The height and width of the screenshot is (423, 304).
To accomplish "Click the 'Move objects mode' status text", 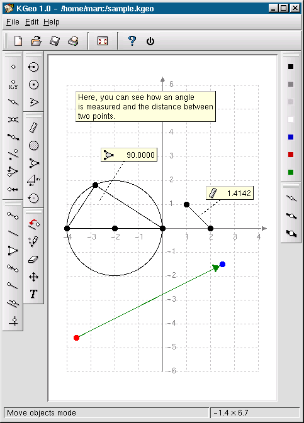I will (42, 413).
